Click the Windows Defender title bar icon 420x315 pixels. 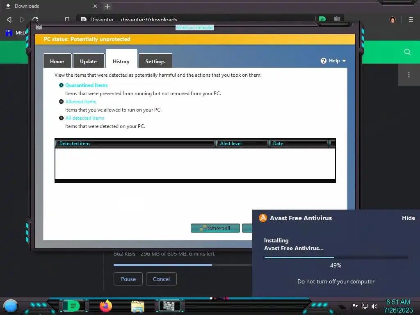(39, 27)
